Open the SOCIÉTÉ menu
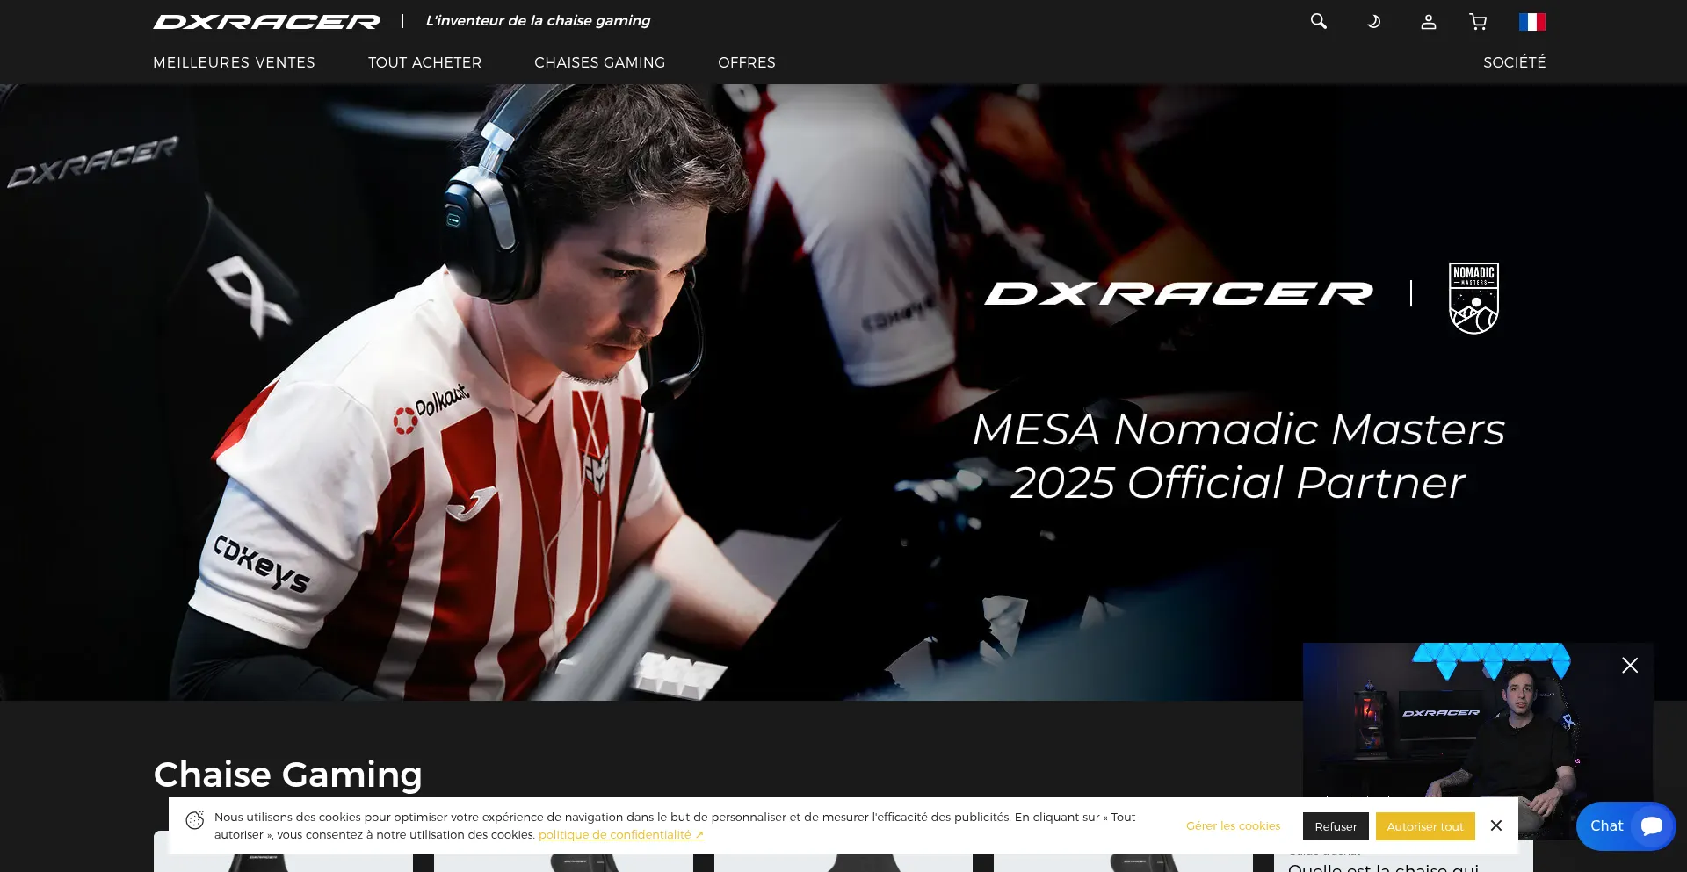This screenshot has width=1687, height=872. point(1514,62)
